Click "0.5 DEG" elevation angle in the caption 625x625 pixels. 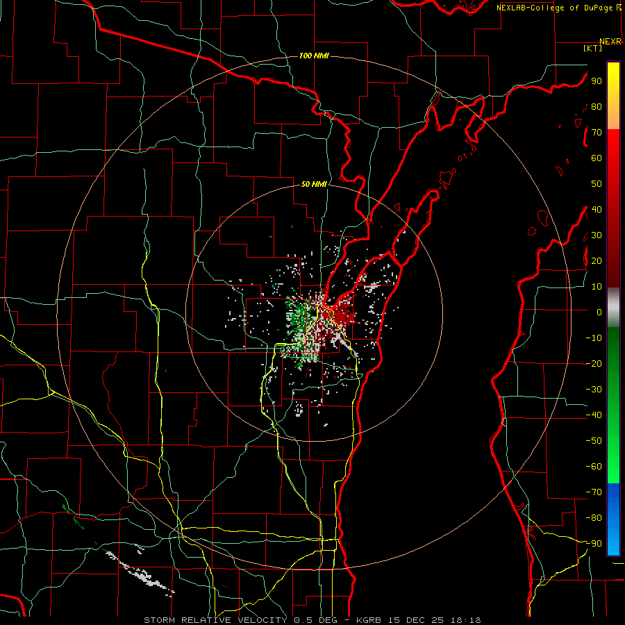tap(315, 620)
